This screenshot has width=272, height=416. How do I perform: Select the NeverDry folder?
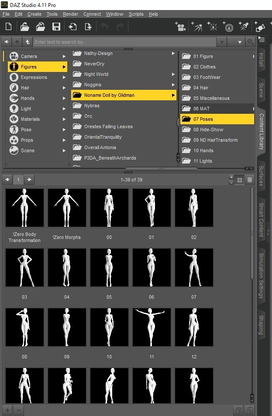pyautogui.click(x=124, y=64)
